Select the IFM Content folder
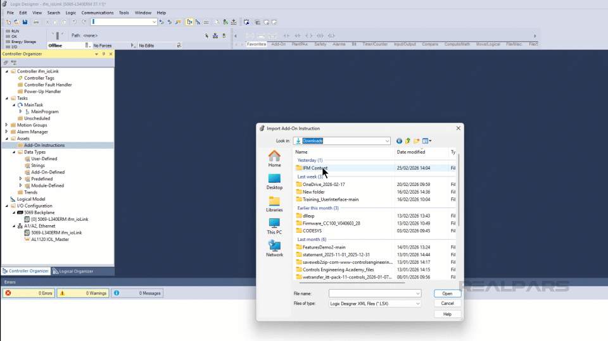 [315, 168]
